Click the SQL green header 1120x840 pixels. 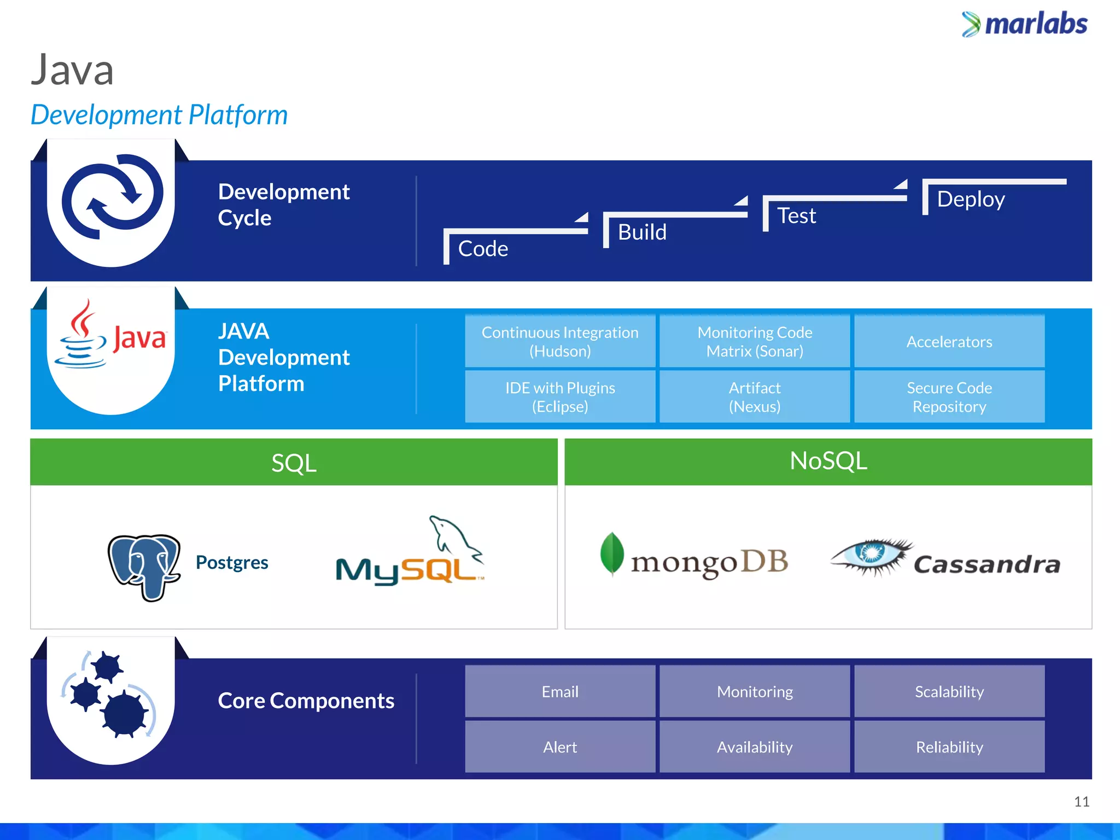coord(294,463)
